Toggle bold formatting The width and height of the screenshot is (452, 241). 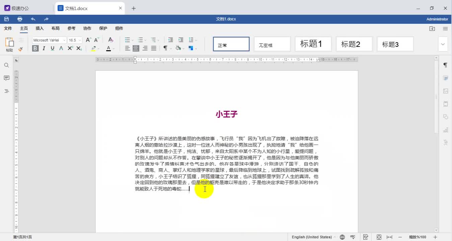pyautogui.click(x=35, y=48)
